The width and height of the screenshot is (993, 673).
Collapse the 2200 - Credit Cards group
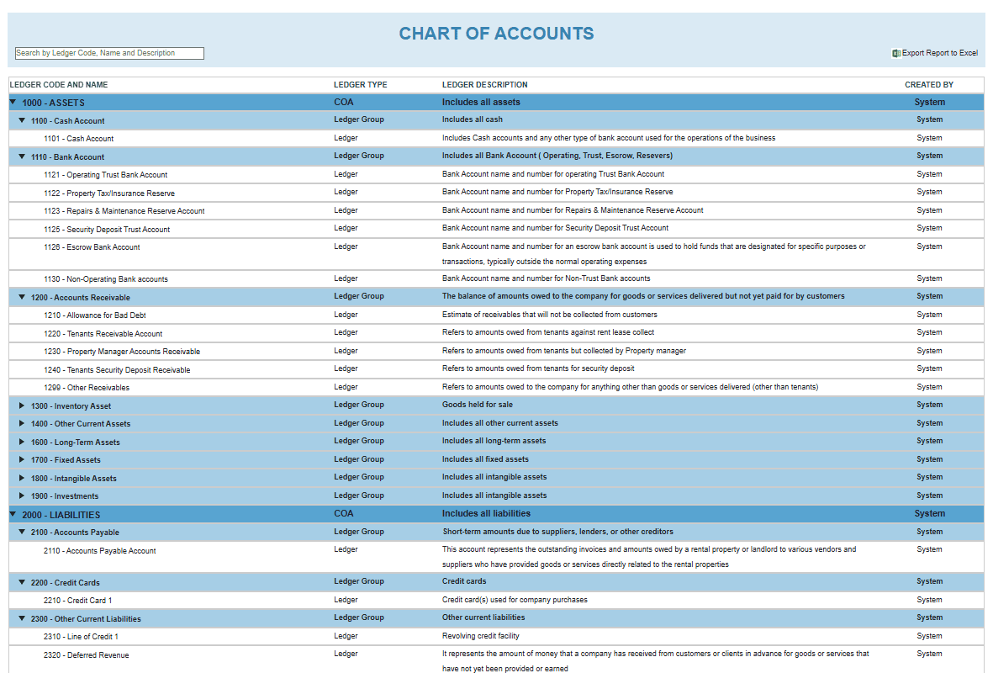point(22,582)
